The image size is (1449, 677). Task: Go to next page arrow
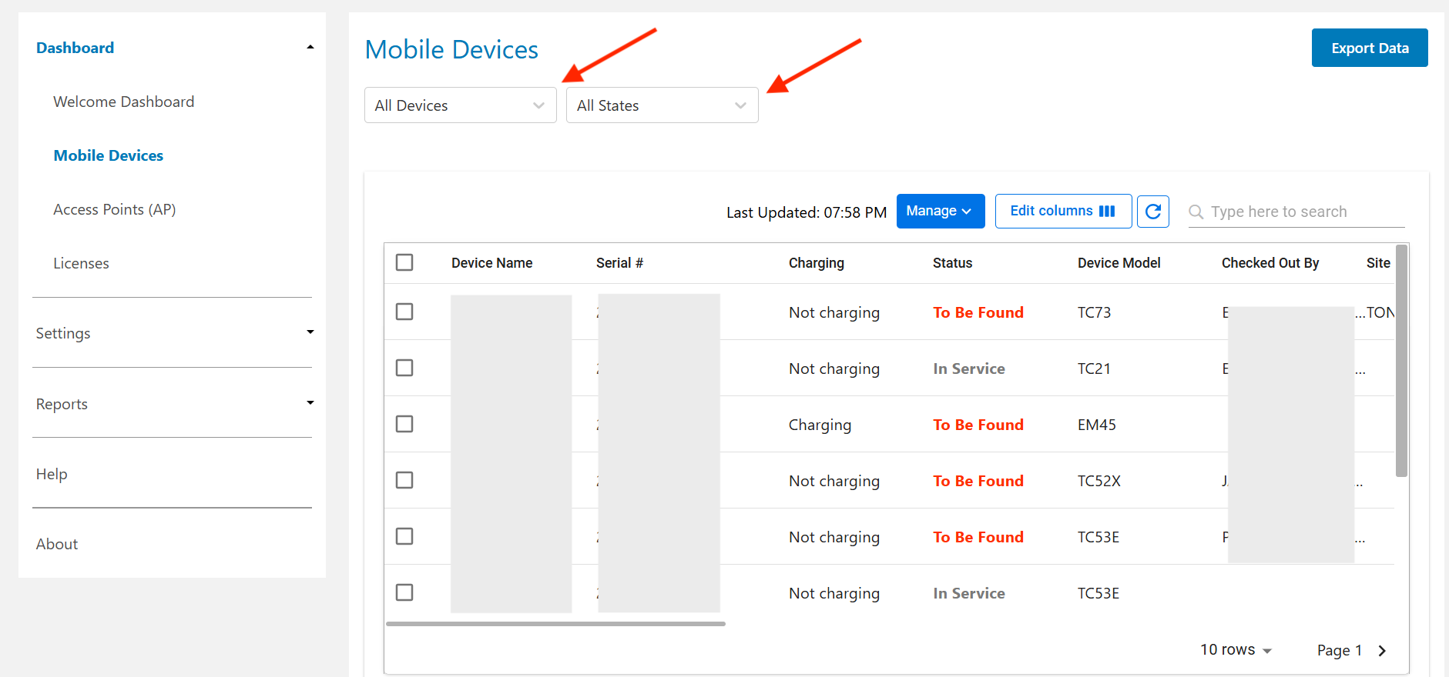coord(1382,651)
